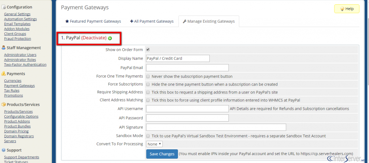Click the API Password field
Viewport: 369px width, 163px height.
pyautogui.click(x=187, y=118)
